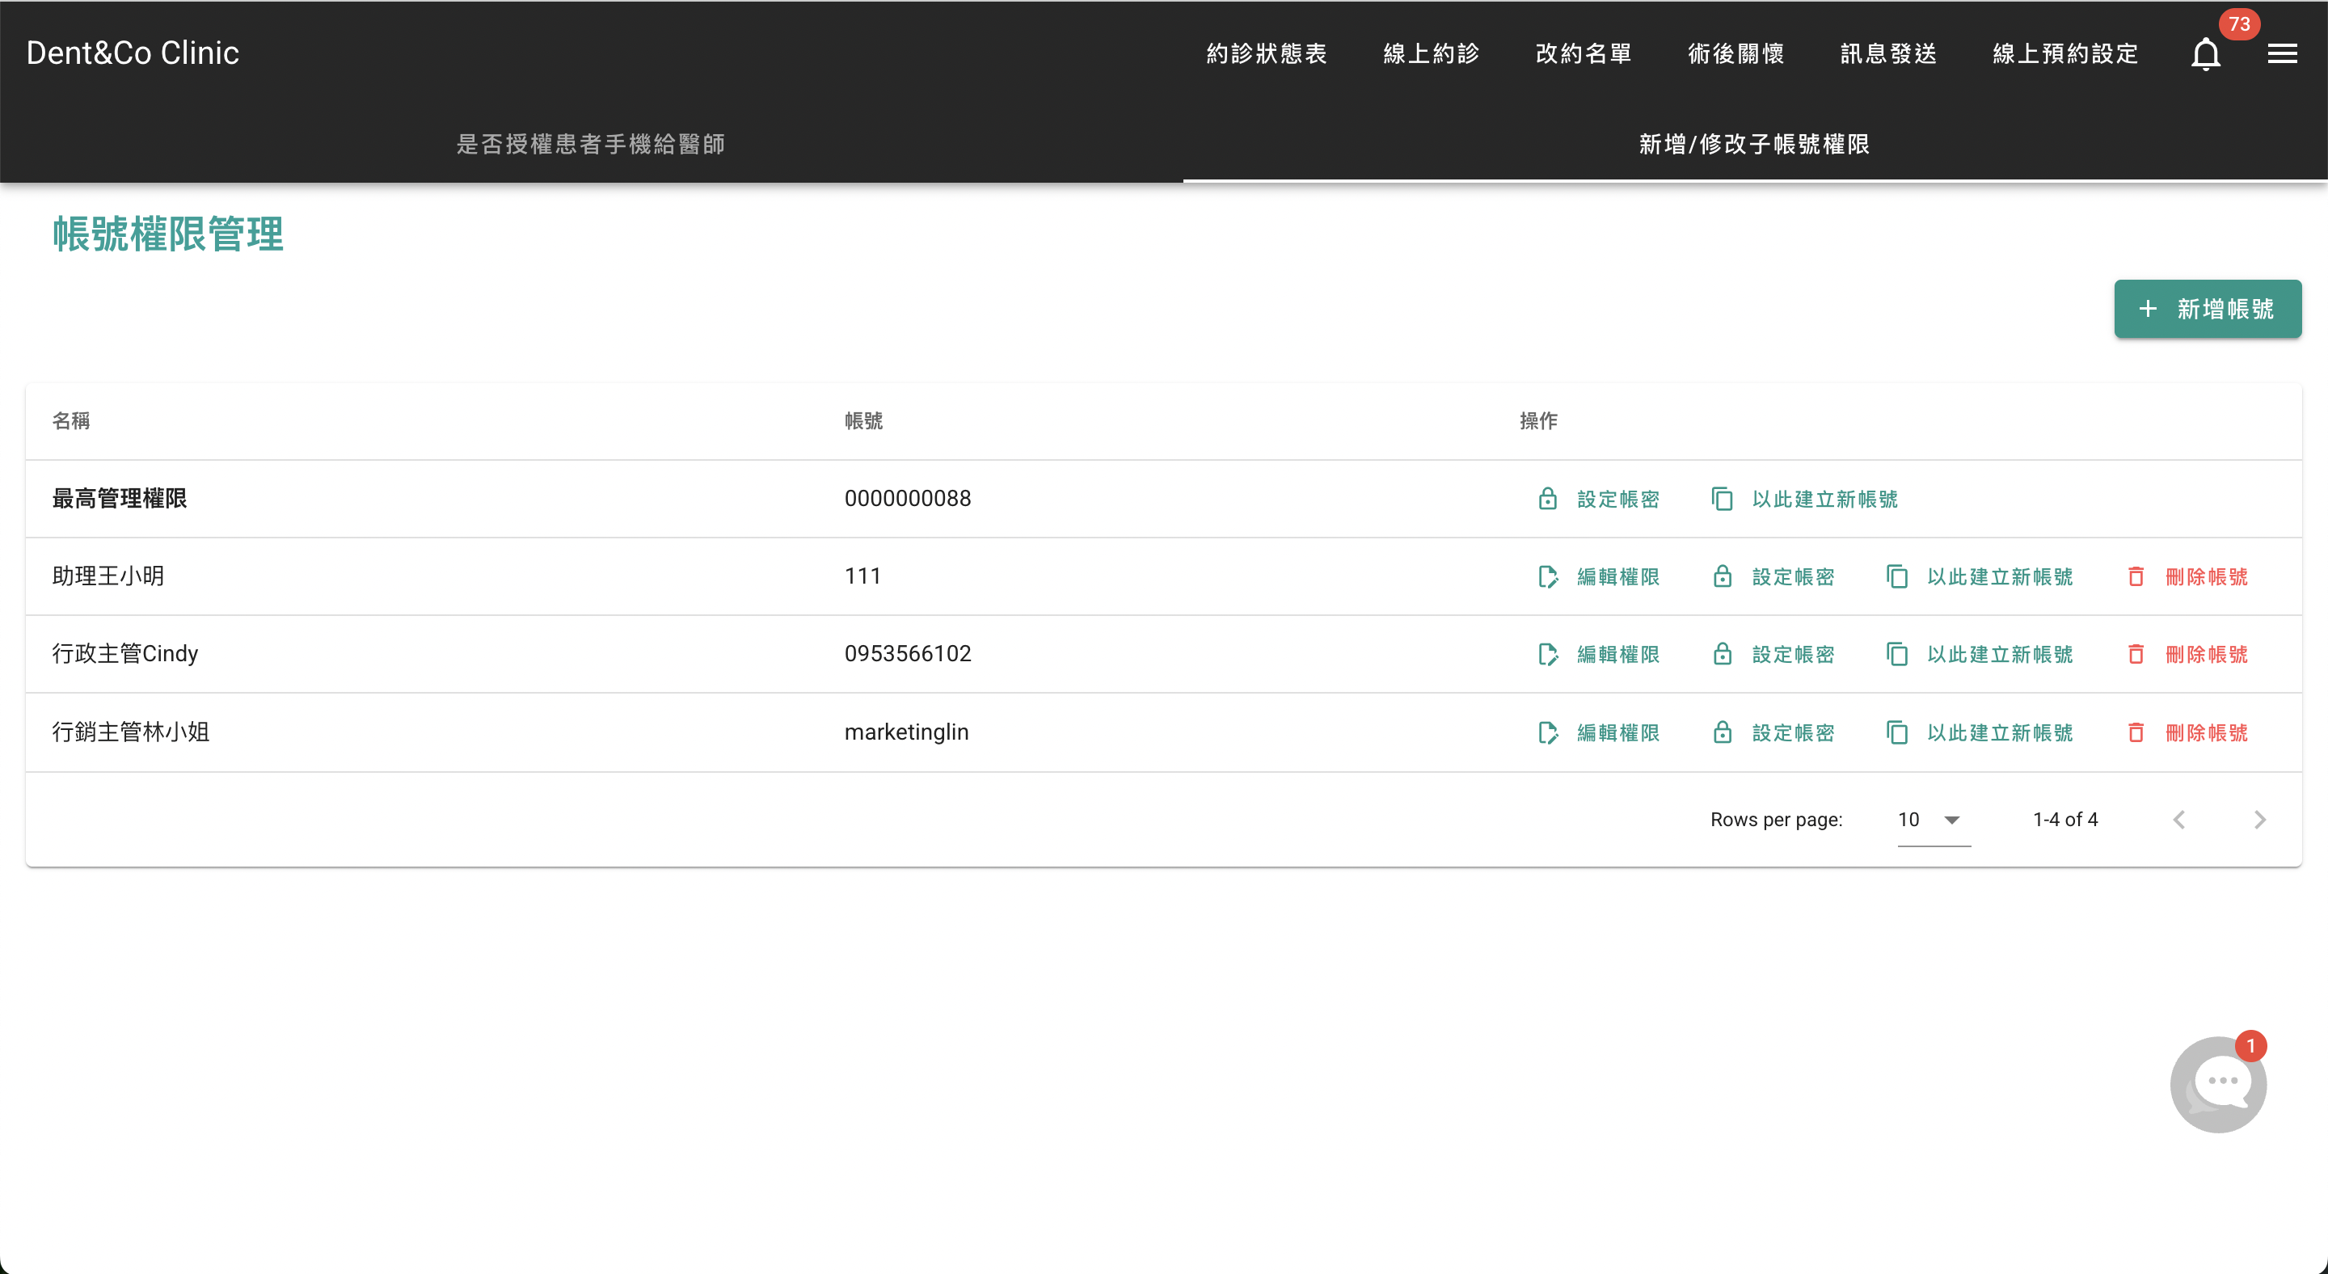Open the chat bubble widget
Screen dimensions: 2328x1274
tap(2218, 1083)
